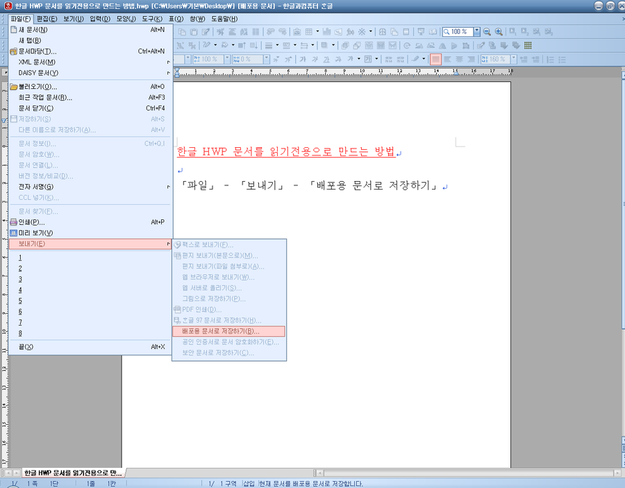
Task: Click the macro record 1 icon
Action: [537, 31]
